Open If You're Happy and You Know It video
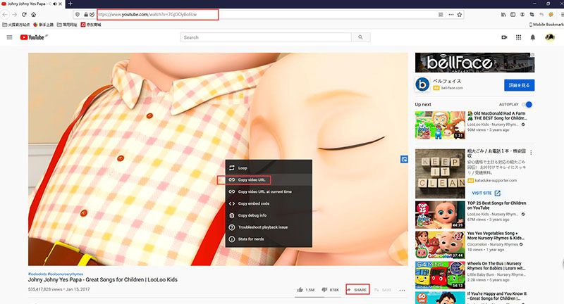564x304 pixels. (x=440, y=298)
